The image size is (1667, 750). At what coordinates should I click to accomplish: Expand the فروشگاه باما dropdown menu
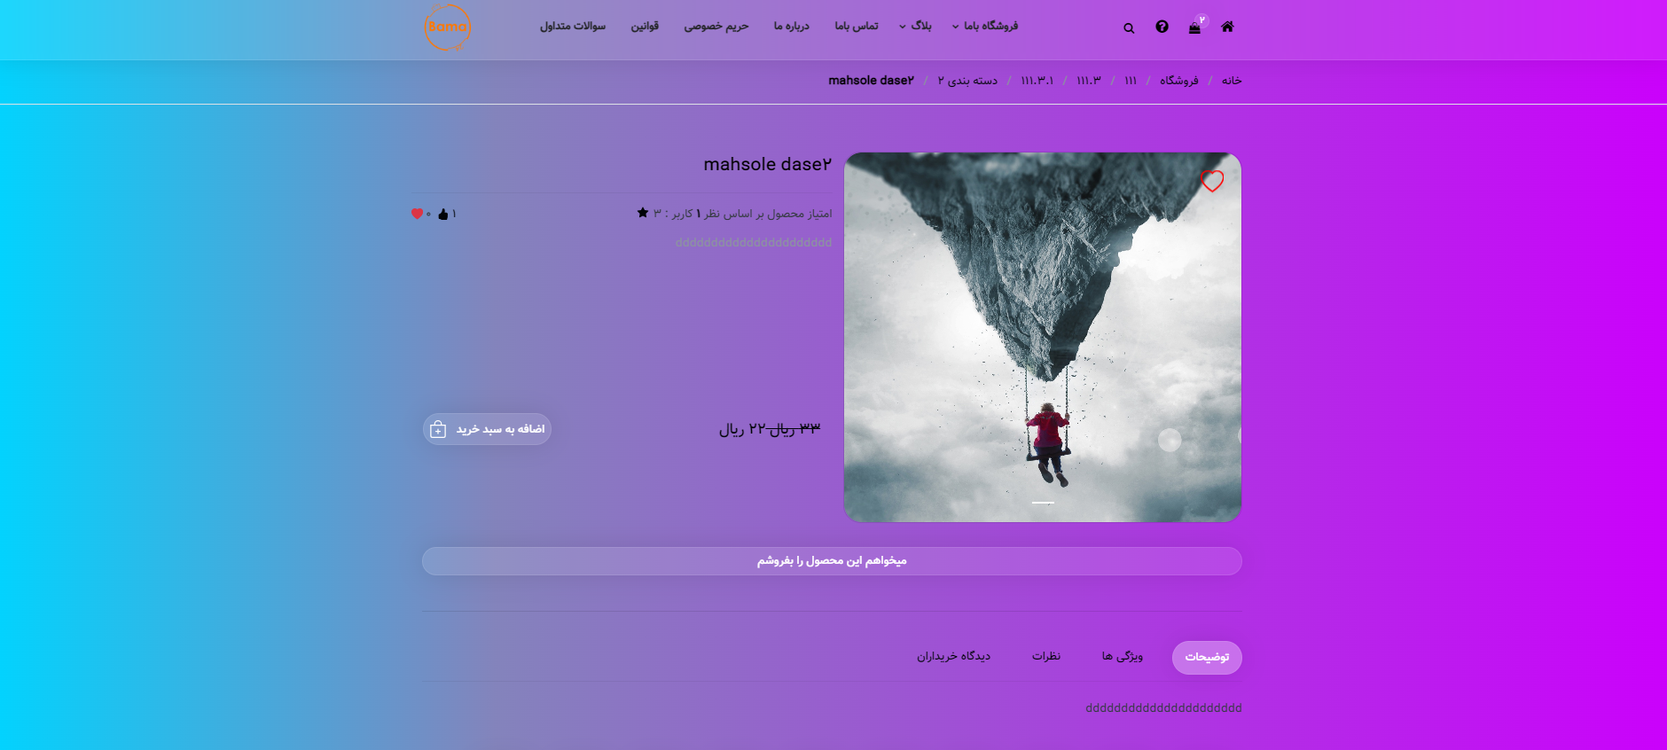[985, 27]
